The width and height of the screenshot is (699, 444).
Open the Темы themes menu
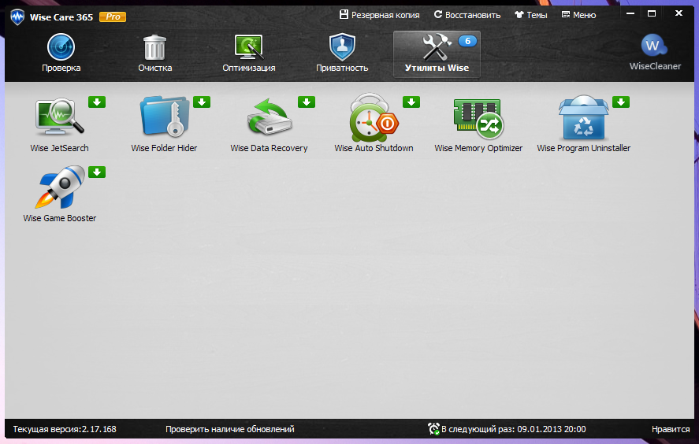[530, 15]
